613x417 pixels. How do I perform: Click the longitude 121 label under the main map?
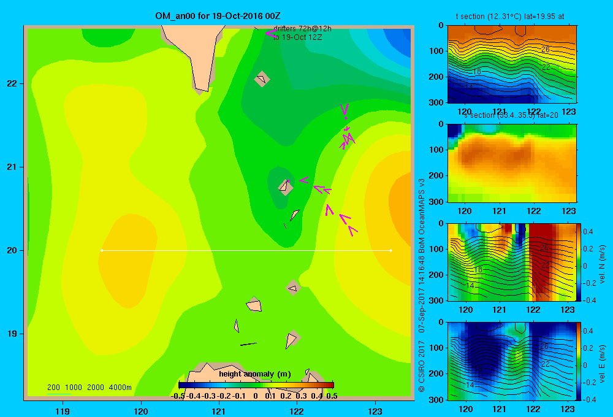coord(219,411)
